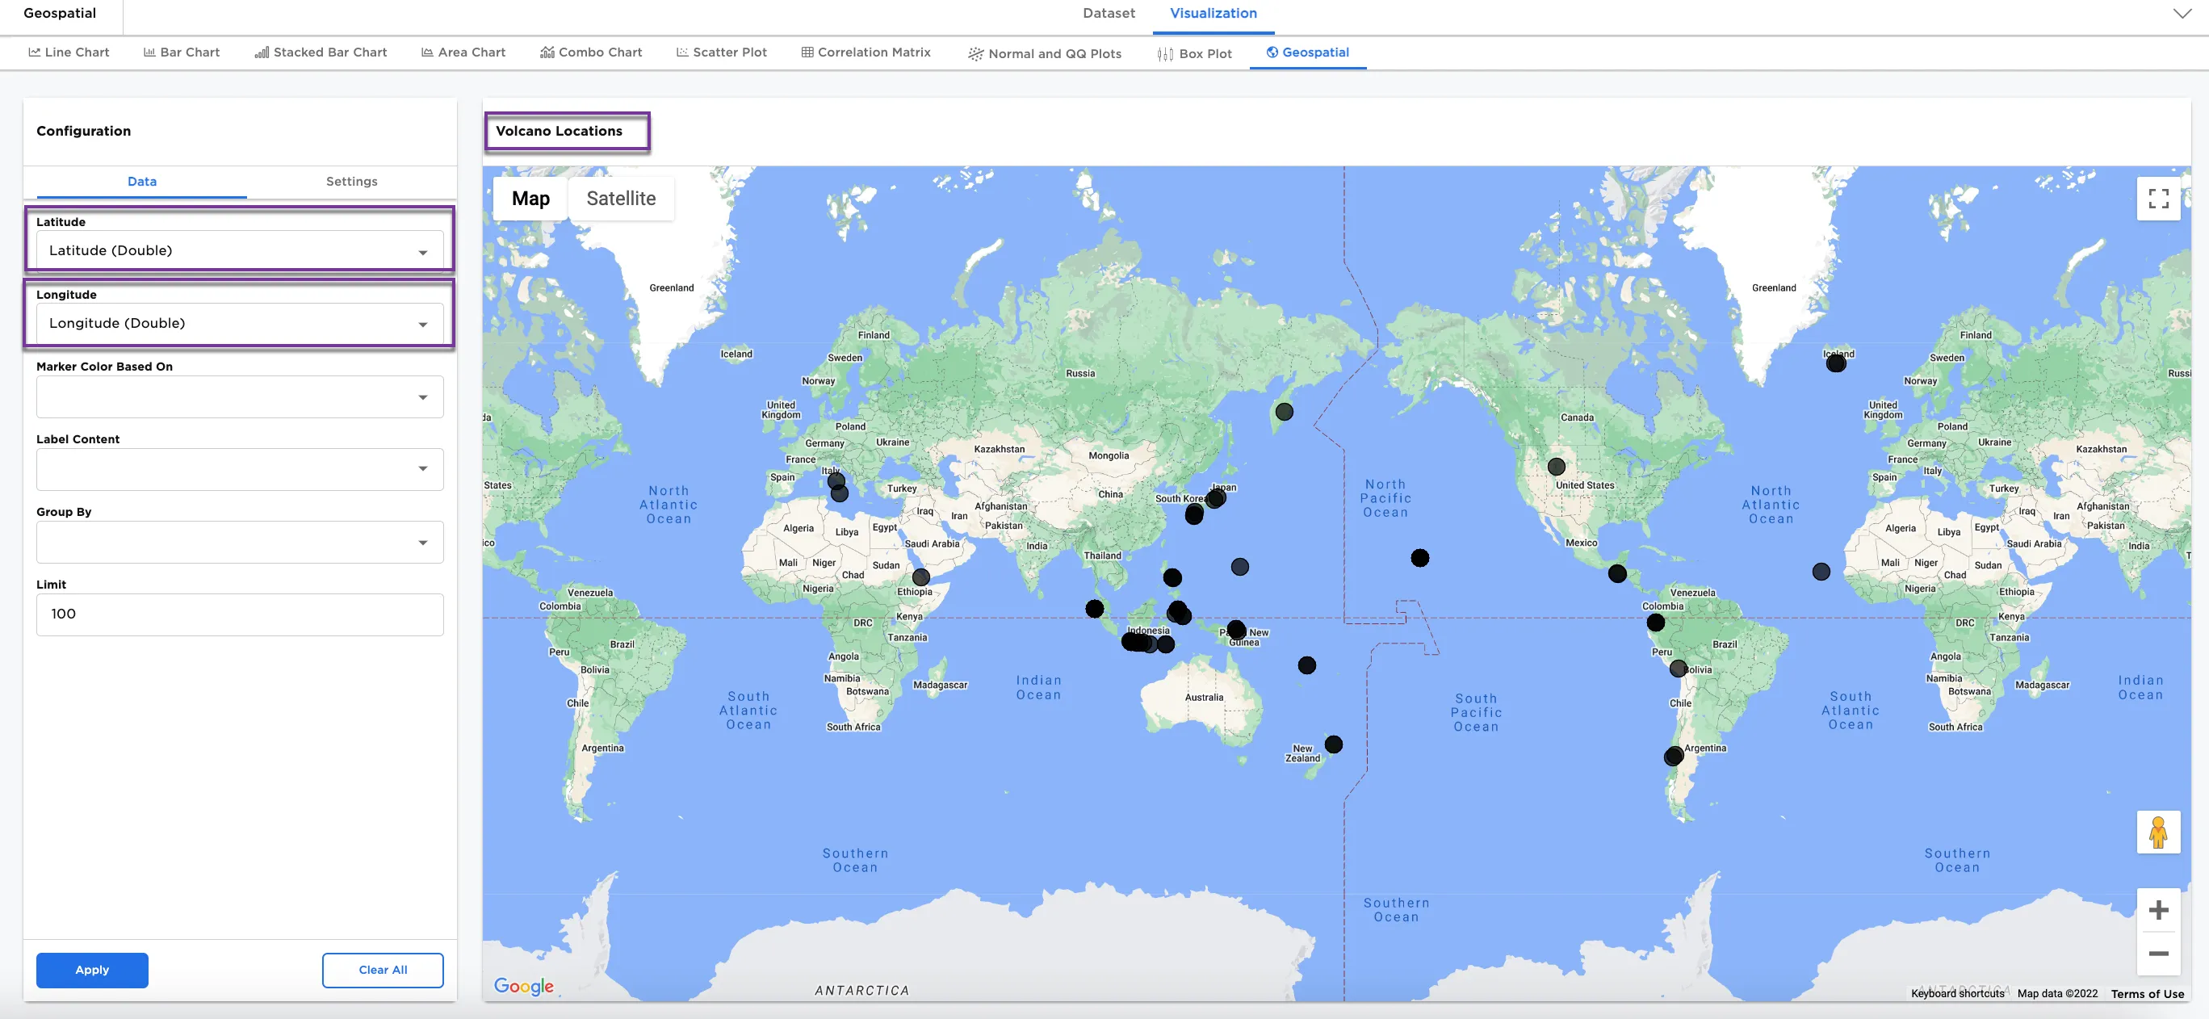Toggle fullscreen mode on the map
This screenshot has height=1019, width=2209.
[x=2159, y=198]
